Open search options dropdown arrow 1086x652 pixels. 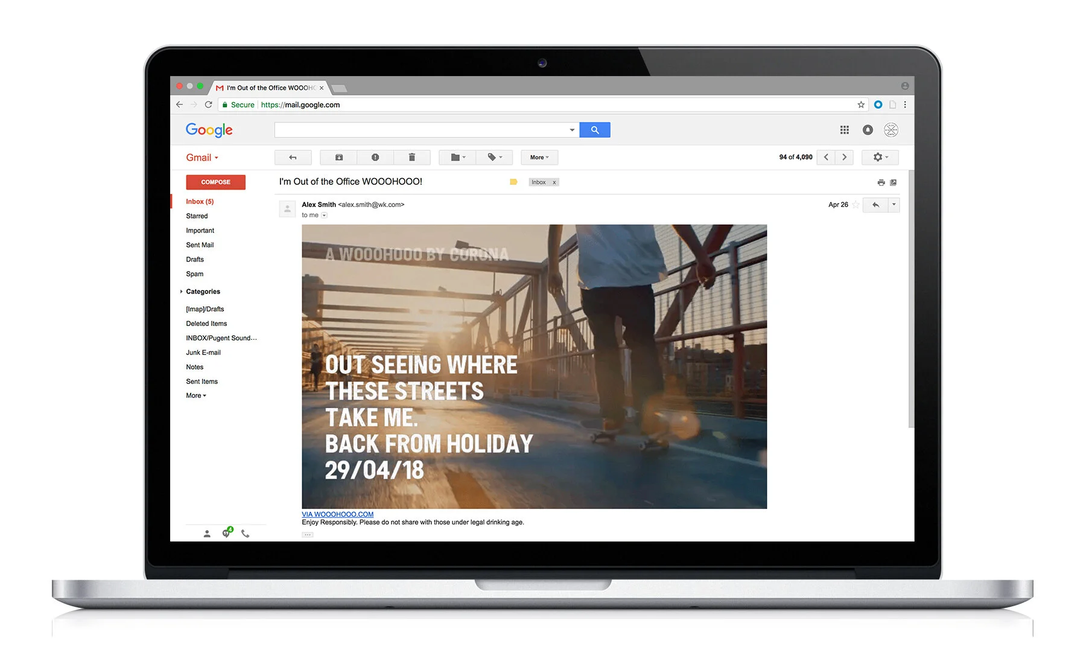click(572, 130)
